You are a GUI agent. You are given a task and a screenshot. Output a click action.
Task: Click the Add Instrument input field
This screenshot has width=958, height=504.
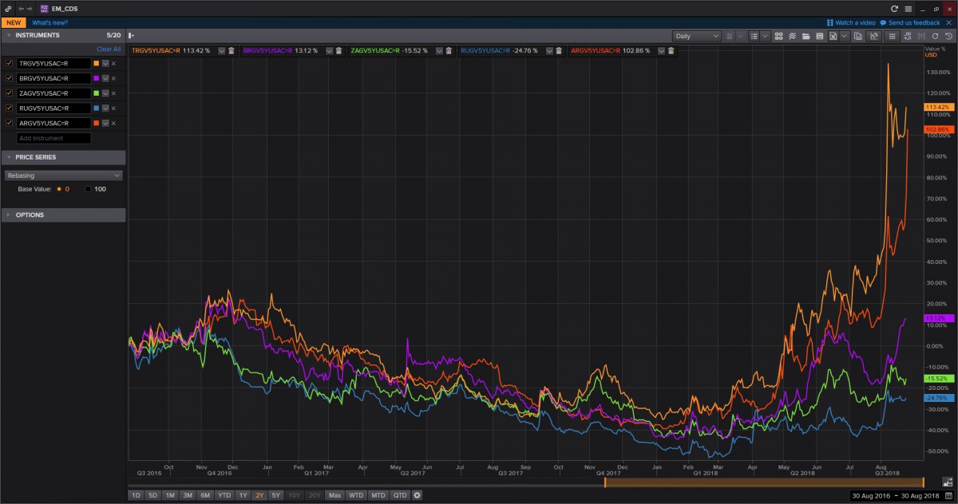[x=53, y=139]
